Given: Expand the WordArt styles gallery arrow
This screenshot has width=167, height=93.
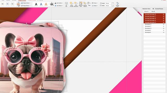Looking at the screenshot, I should [49, 4].
